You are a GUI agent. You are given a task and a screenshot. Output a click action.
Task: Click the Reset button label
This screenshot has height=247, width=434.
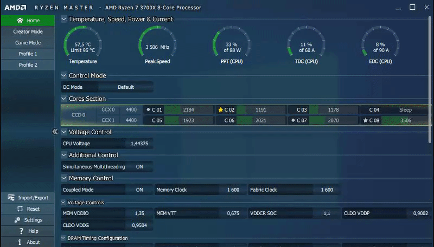pyautogui.click(x=33, y=209)
